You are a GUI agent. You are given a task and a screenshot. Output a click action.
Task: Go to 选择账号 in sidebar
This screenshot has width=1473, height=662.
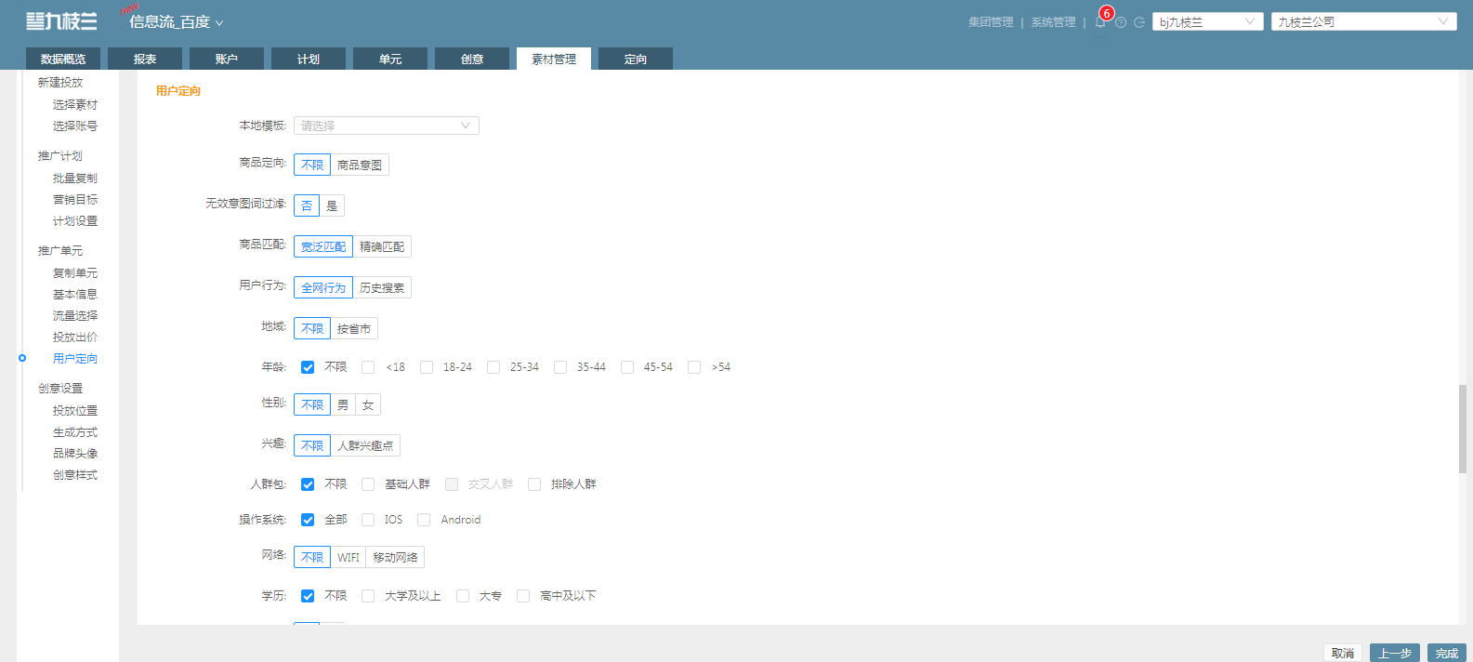tap(75, 126)
